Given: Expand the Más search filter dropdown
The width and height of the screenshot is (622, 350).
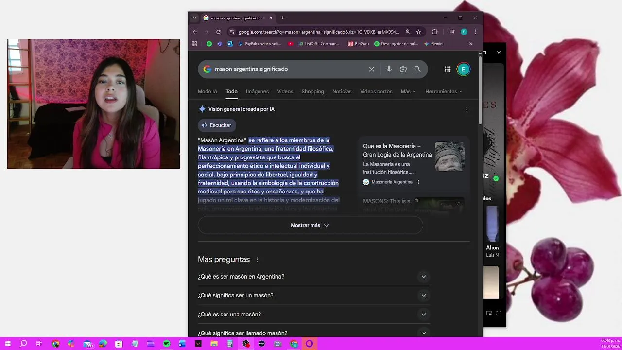Looking at the screenshot, I should [x=408, y=91].
